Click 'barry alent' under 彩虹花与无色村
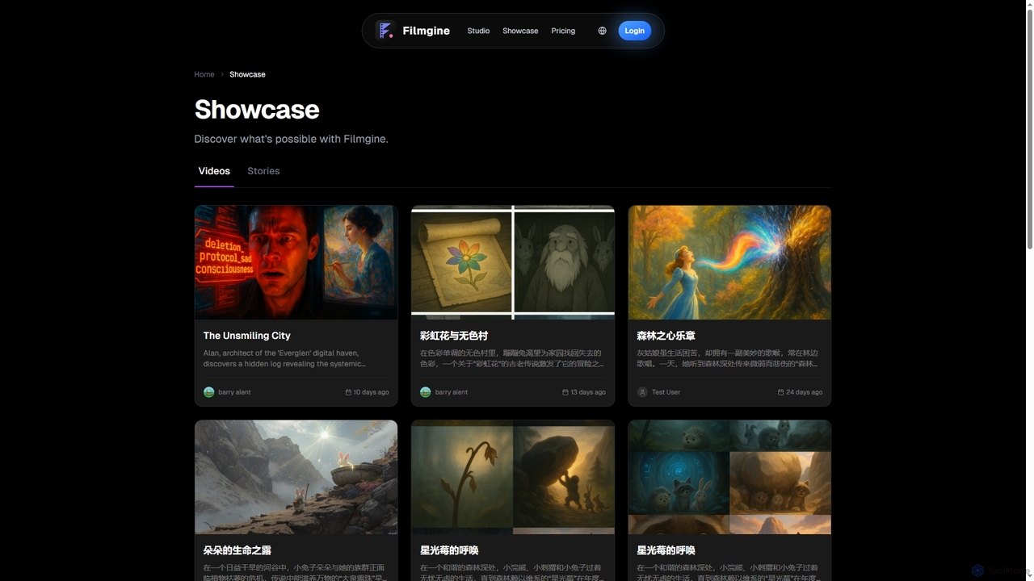1034x581 pixels. [x=452, y=392]
